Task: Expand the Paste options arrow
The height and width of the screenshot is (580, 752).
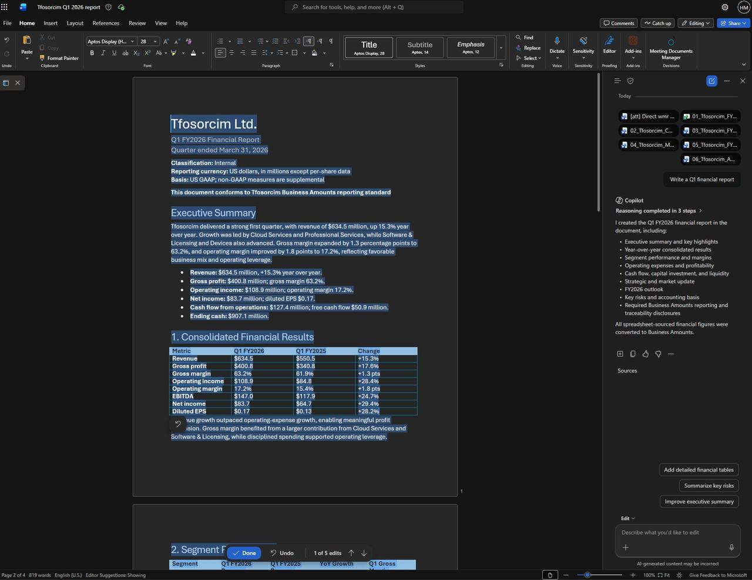Action: pos(27,59)
